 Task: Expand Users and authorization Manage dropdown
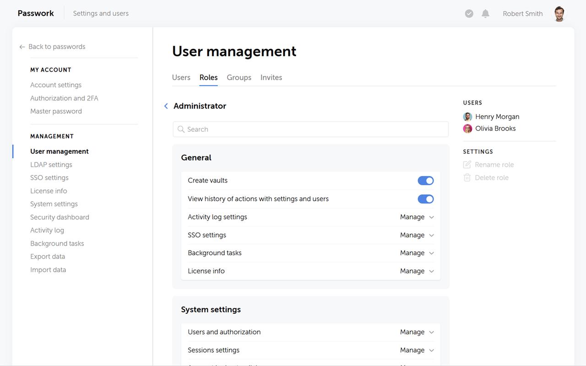(x=417, y=332)
